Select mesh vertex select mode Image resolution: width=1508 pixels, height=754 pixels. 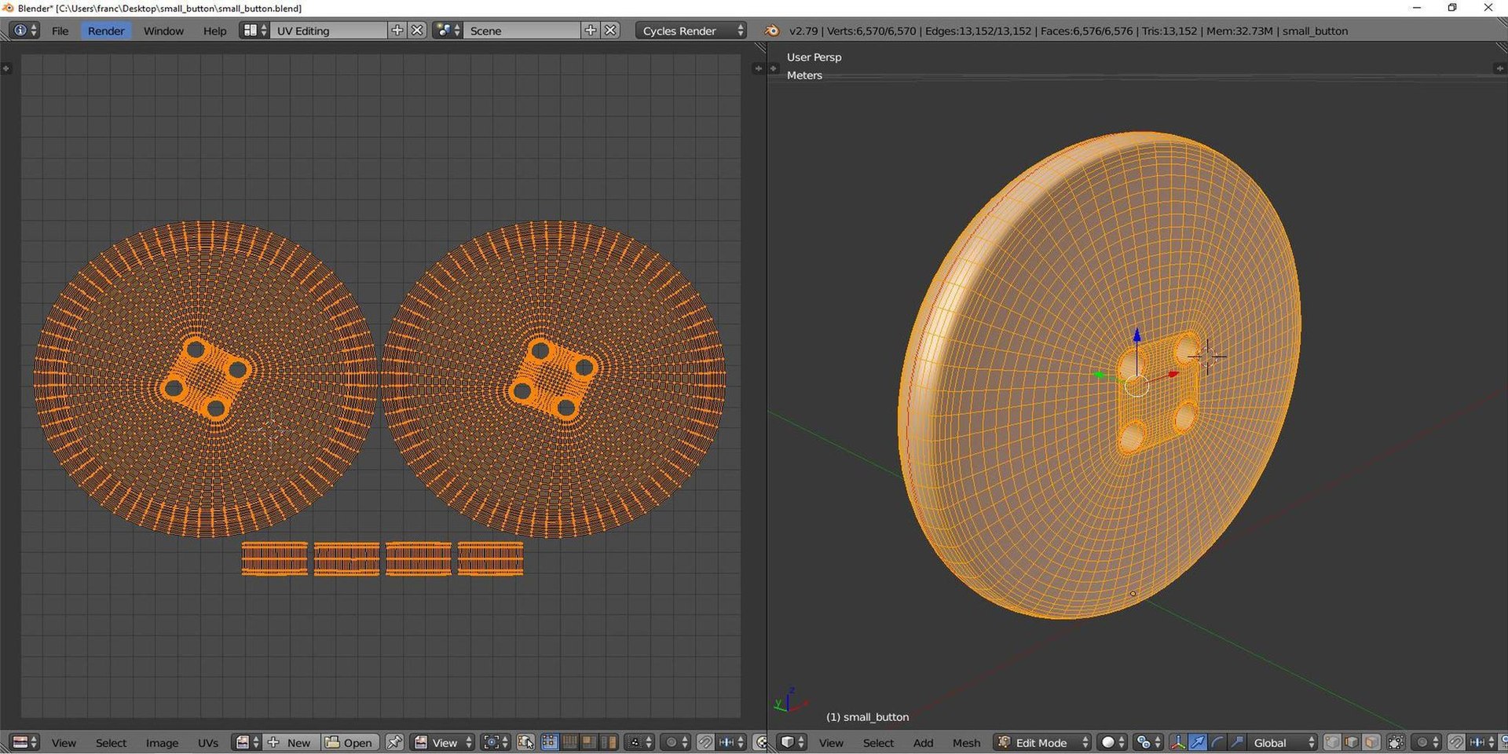[1333, 742]
